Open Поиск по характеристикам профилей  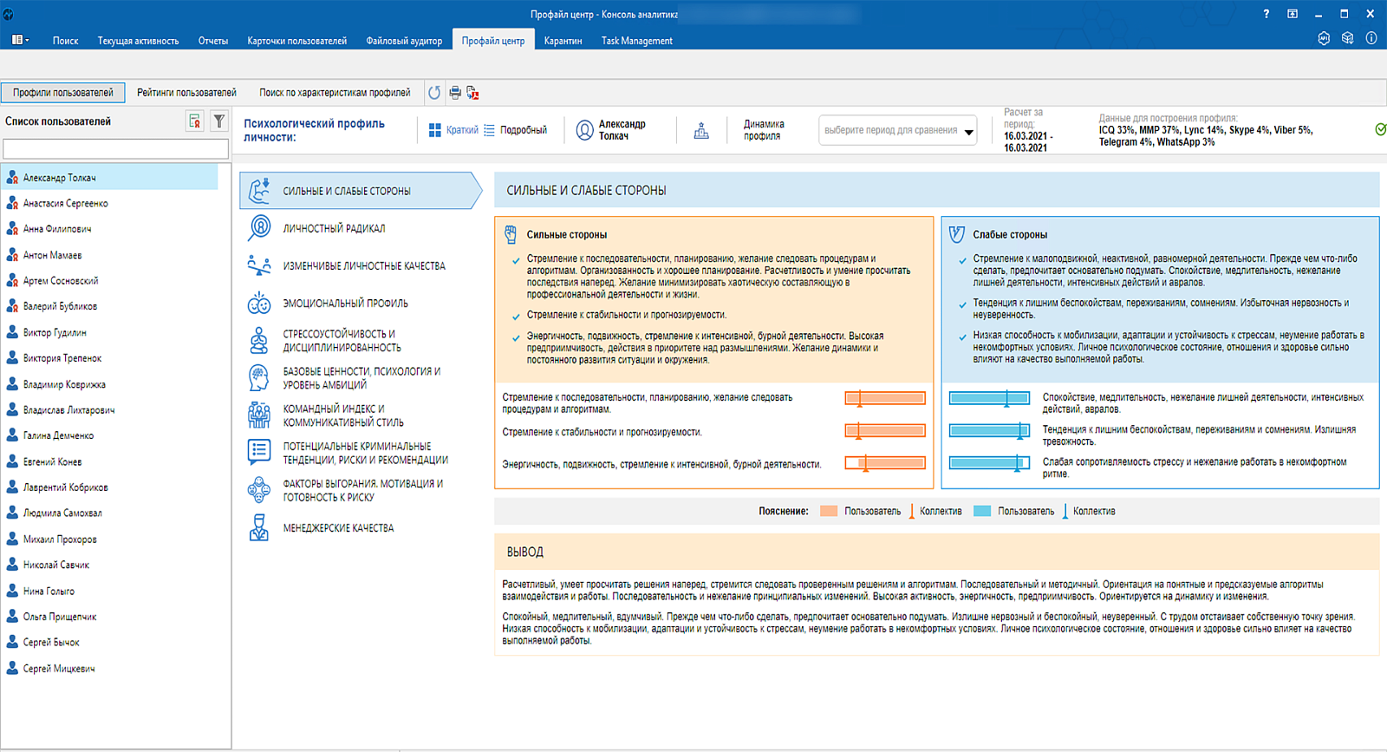[335, 93]
